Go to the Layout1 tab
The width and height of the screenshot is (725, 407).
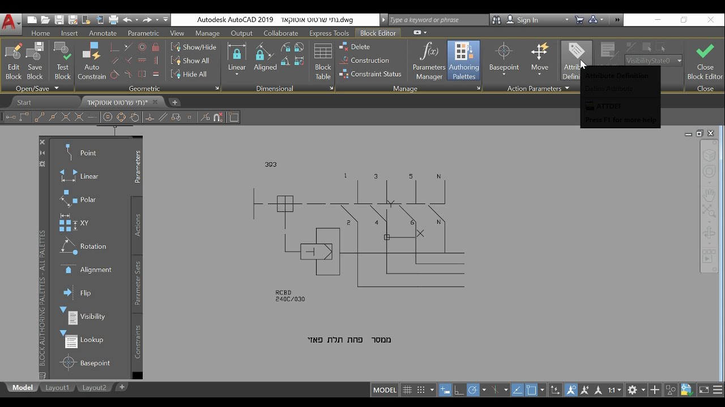pyautogui.click(x=57, y=388)
